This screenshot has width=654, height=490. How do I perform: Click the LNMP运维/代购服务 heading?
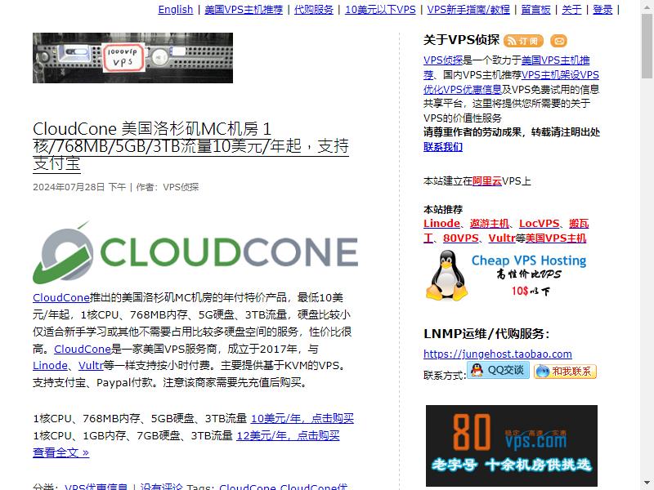[486, 334]
